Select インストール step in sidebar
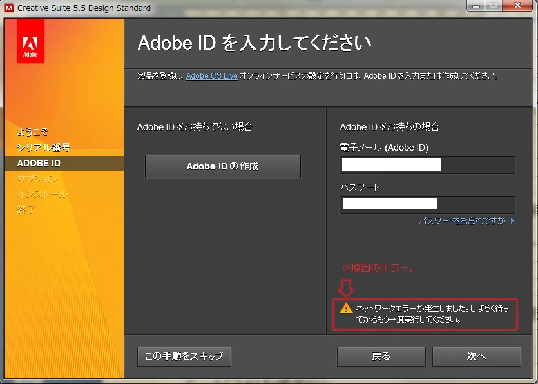538x384 pixels. (x=43, y=194)
